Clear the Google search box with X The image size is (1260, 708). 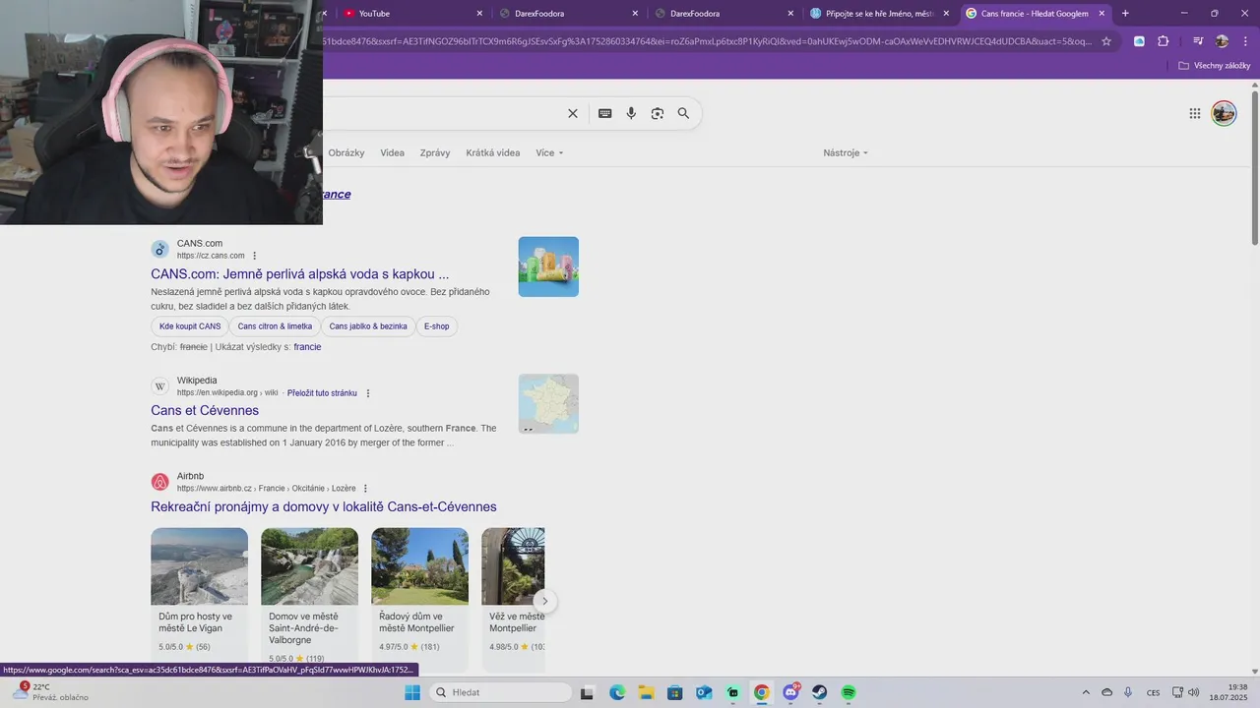573,113
